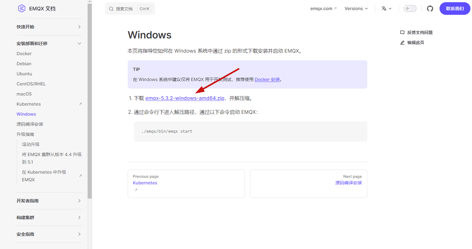
Task: Click 联系我们 button
Action: pos(455,9)
